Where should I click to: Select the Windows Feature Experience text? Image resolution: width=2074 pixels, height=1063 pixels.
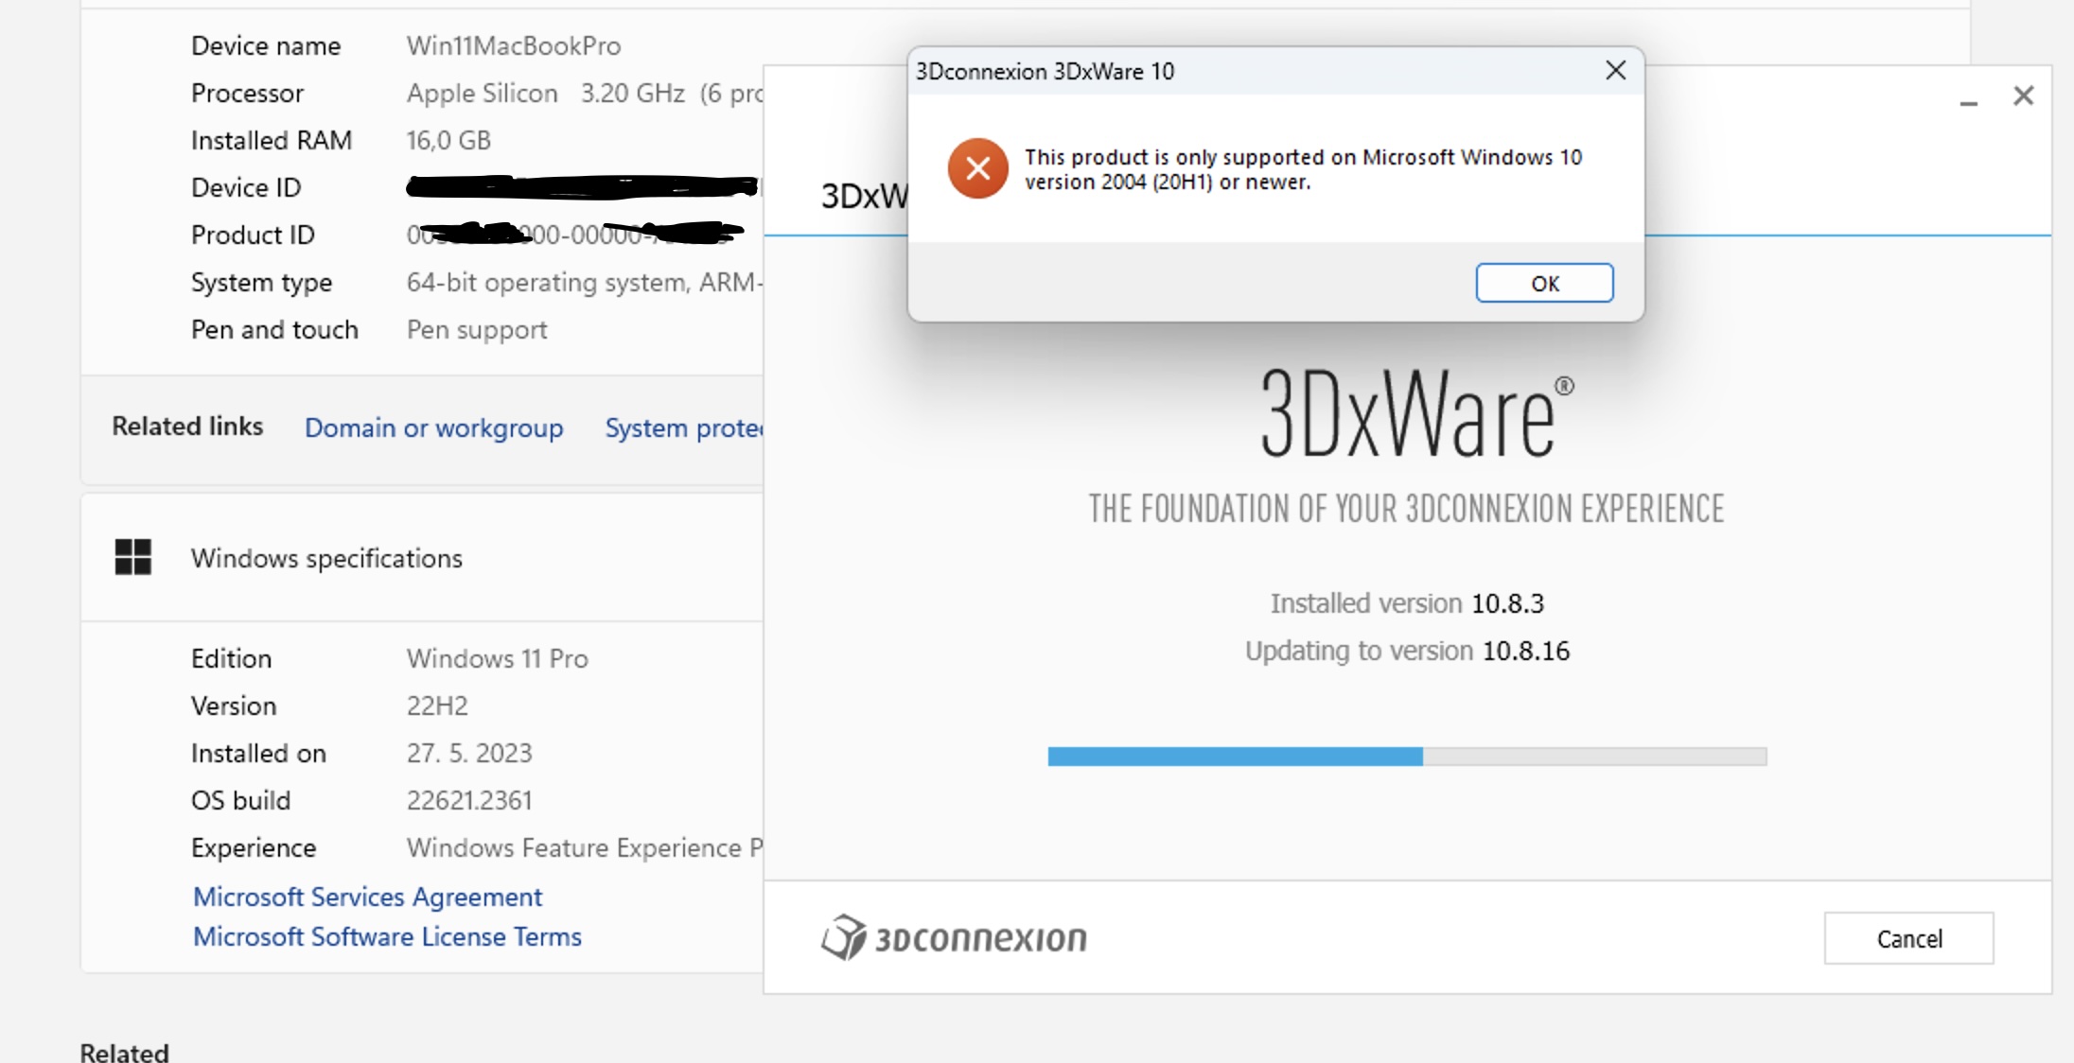584,847
